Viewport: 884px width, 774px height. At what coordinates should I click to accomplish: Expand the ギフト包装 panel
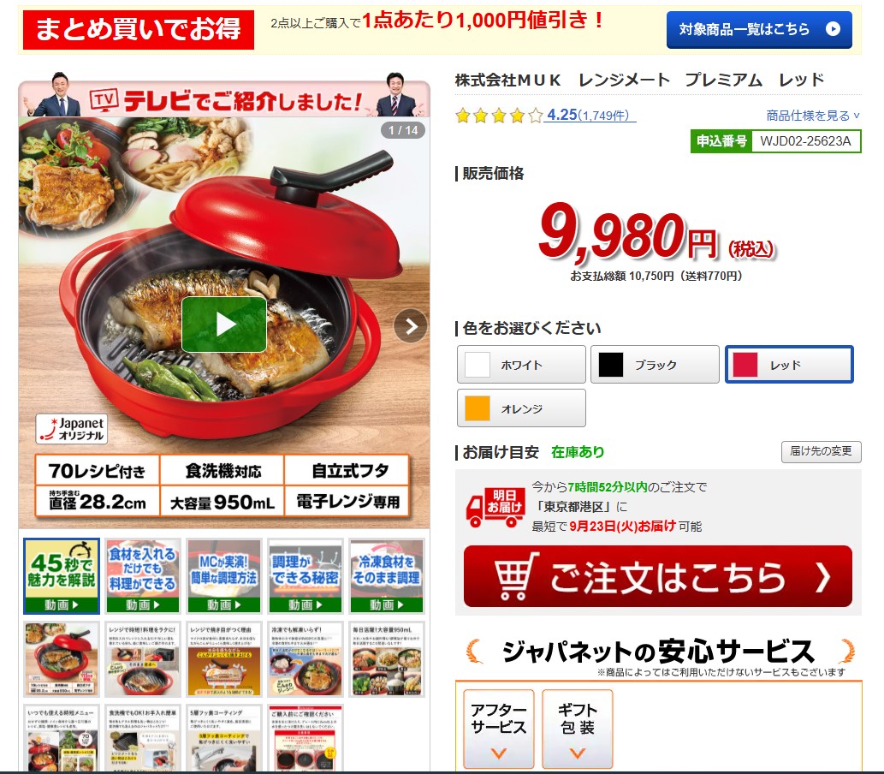coord(578,729)
